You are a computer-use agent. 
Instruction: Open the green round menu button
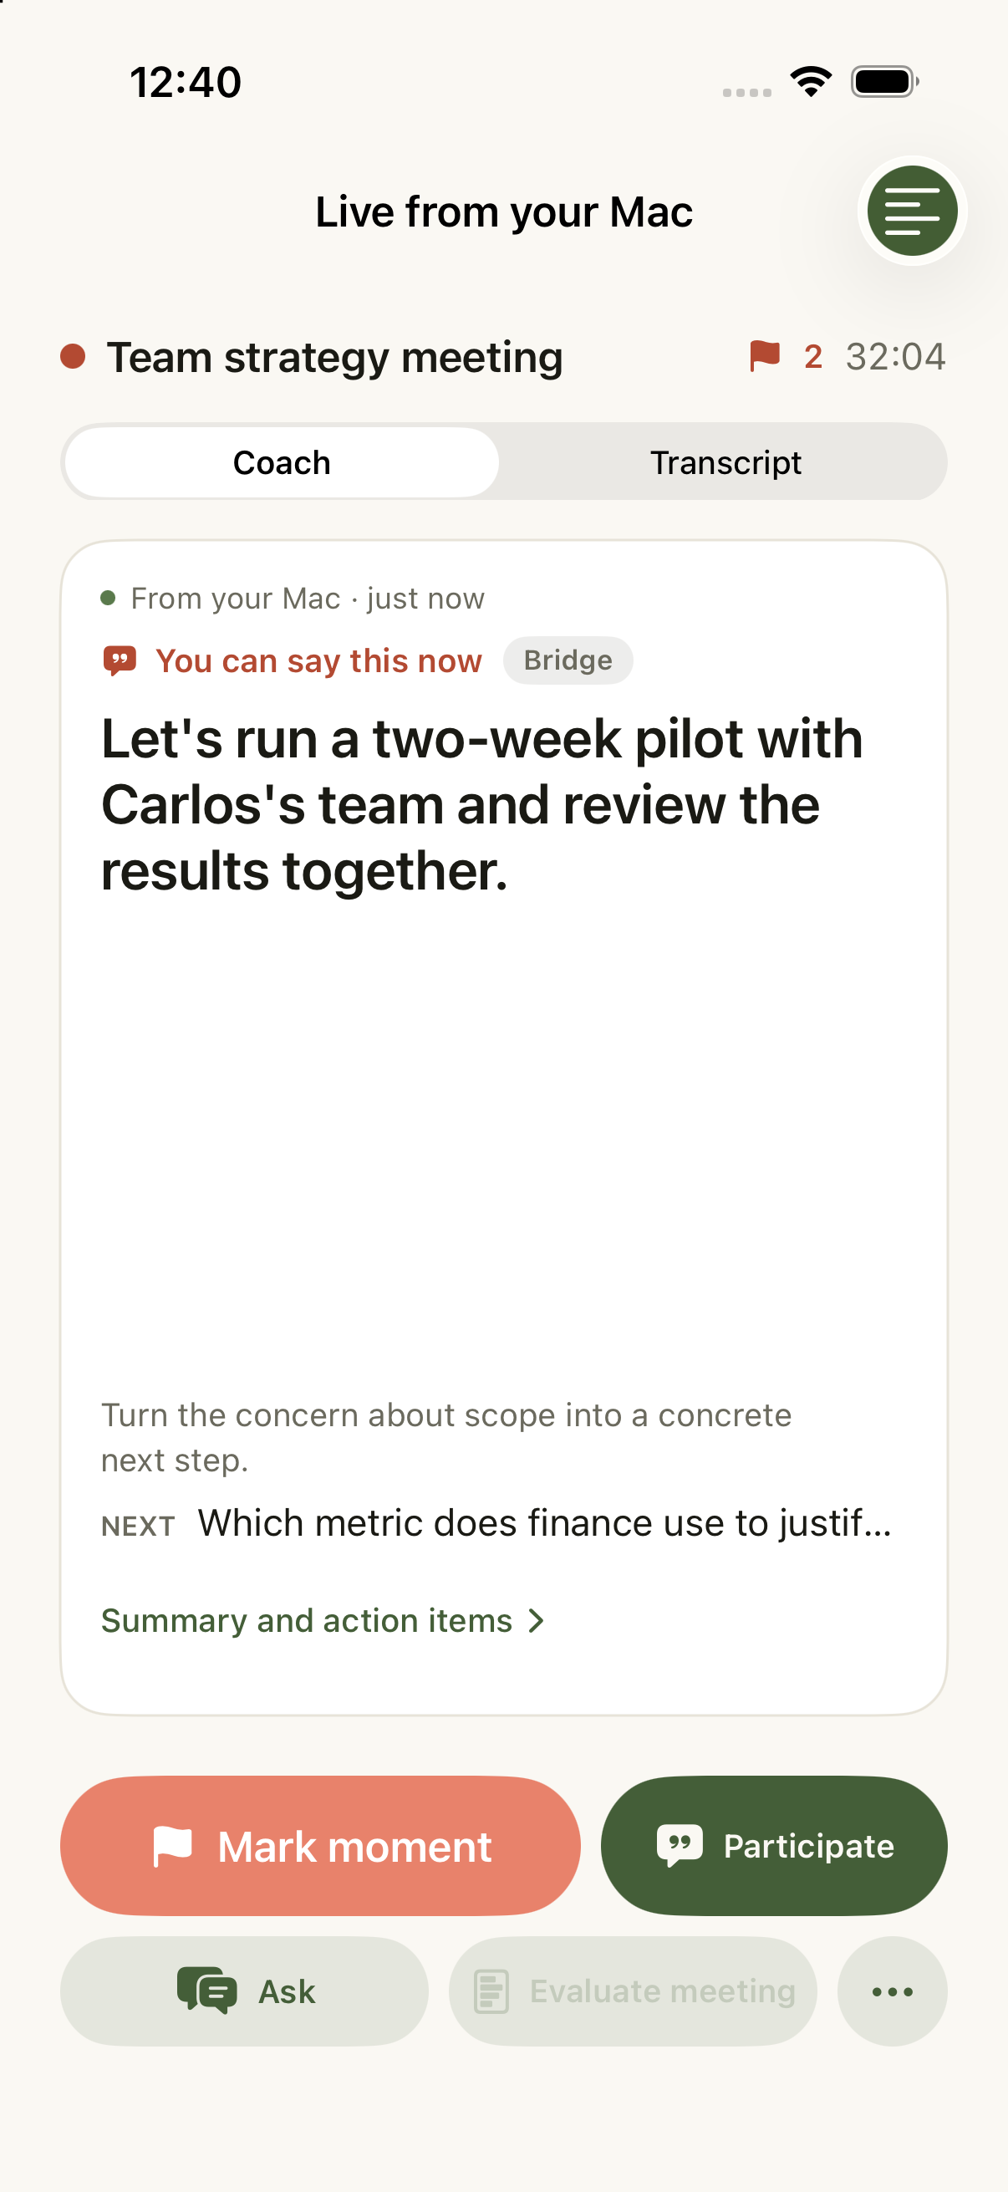click(x=912, y=211)
